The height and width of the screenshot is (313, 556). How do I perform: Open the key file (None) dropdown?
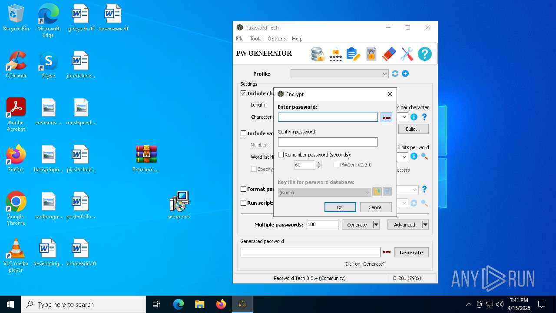click(324, 192)
